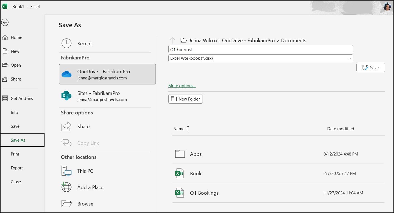Image resolution: width=394 pixels, height=213 pixels.
Task: Open the Share icon under Share options
Action: tap(66, 126)
